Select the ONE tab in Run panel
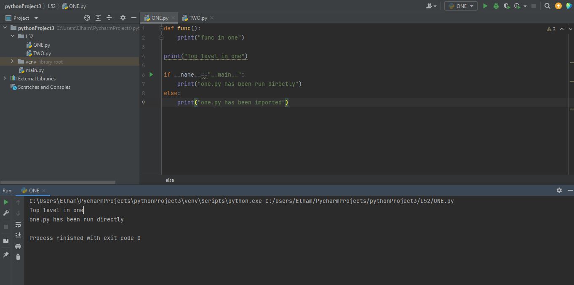The width and height of the screenshot is (574, 285). pos(33,190)
